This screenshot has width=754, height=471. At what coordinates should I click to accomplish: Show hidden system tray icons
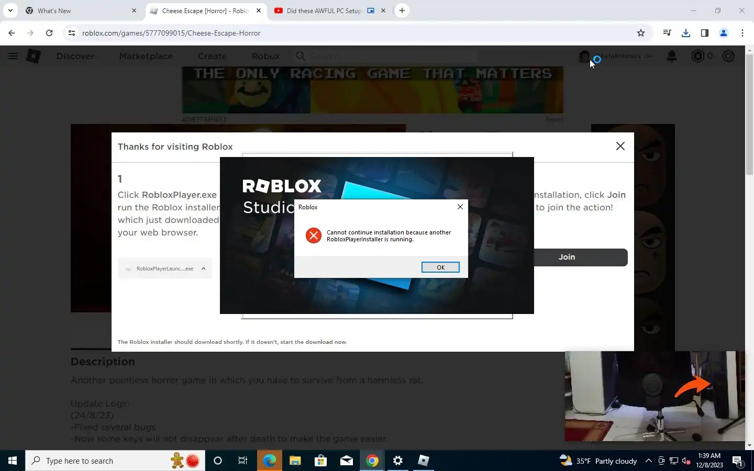click(648, 461)
